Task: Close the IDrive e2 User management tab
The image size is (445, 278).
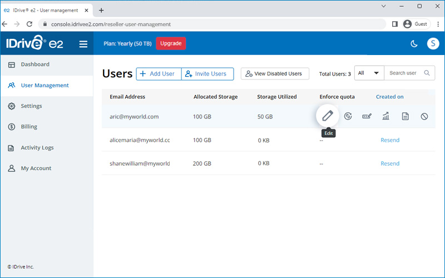Action: tap(87, 11)
